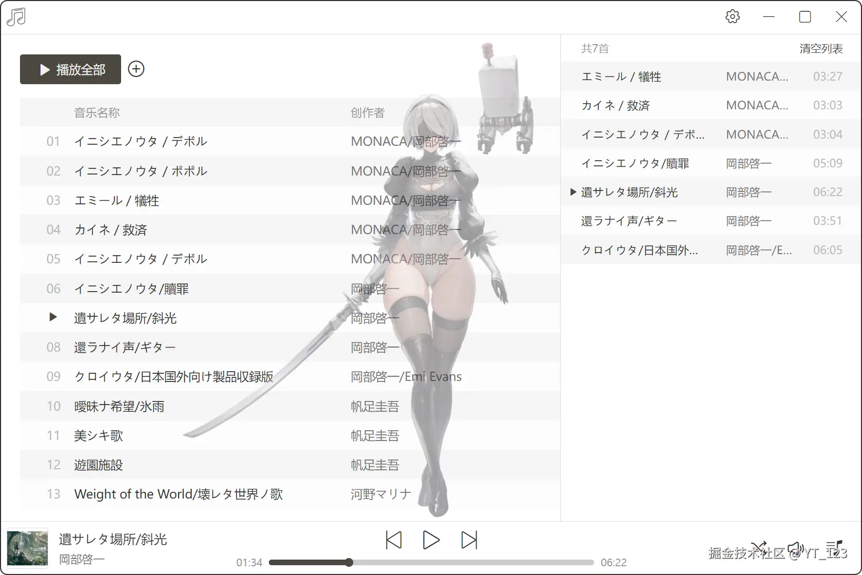The height and width of the screenshot is (575, 862).
Task: Play Weight of the World/壊レタ世界ノ歌
Action: coord(179,494)
